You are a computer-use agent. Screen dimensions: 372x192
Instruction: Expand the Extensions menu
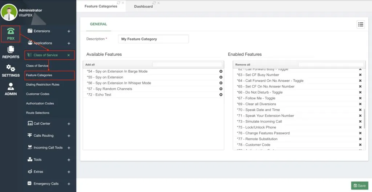[x=69, y=31]
